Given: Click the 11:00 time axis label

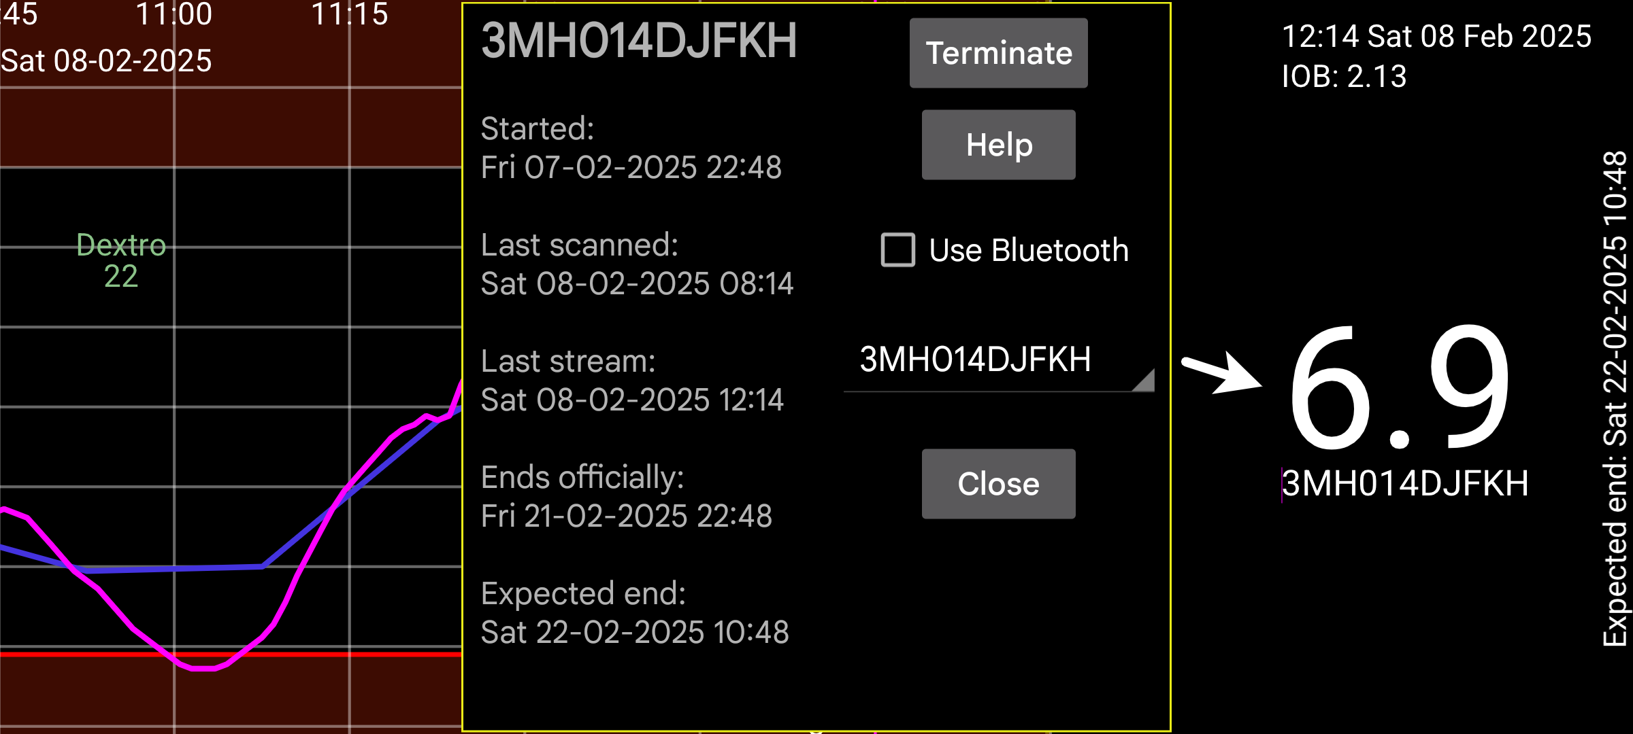Looking at the screenshot, I should tap(174, 14).
